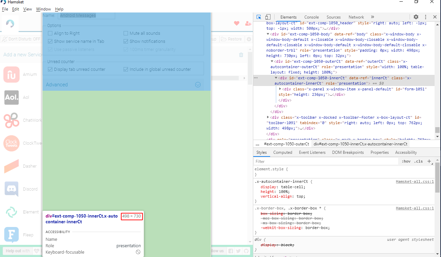Screen dimensions: 441x257
Task: Click the New Style Rule plus icon
Action: 430,161
